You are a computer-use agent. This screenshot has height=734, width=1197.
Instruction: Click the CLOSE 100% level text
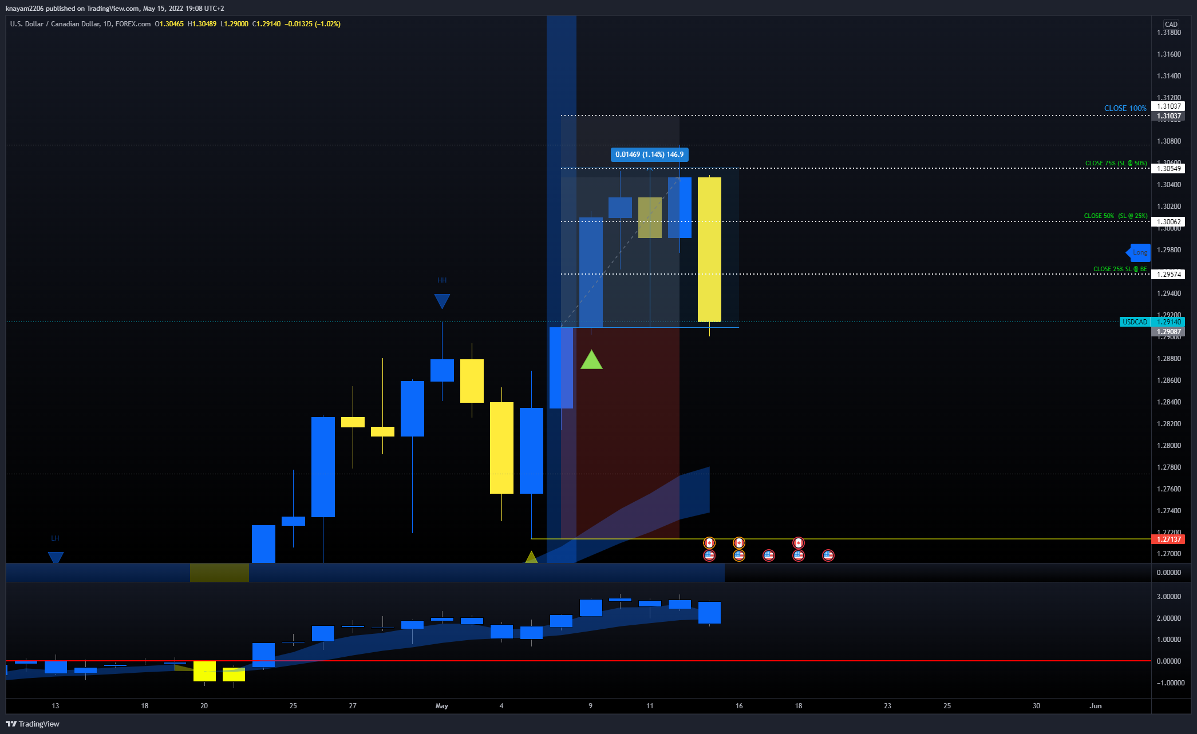point(1125,108)
